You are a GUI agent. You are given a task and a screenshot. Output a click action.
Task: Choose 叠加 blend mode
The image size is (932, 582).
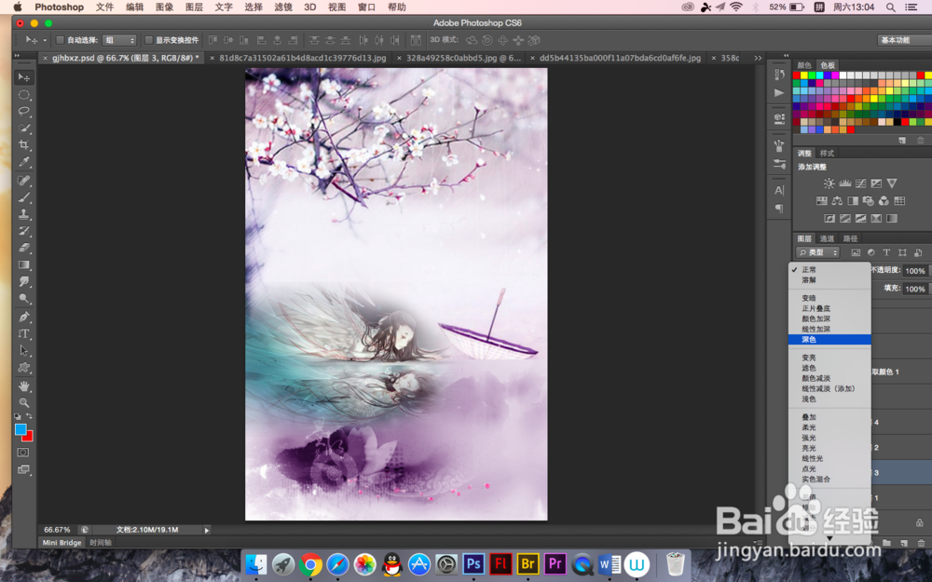tap(829, 417)
